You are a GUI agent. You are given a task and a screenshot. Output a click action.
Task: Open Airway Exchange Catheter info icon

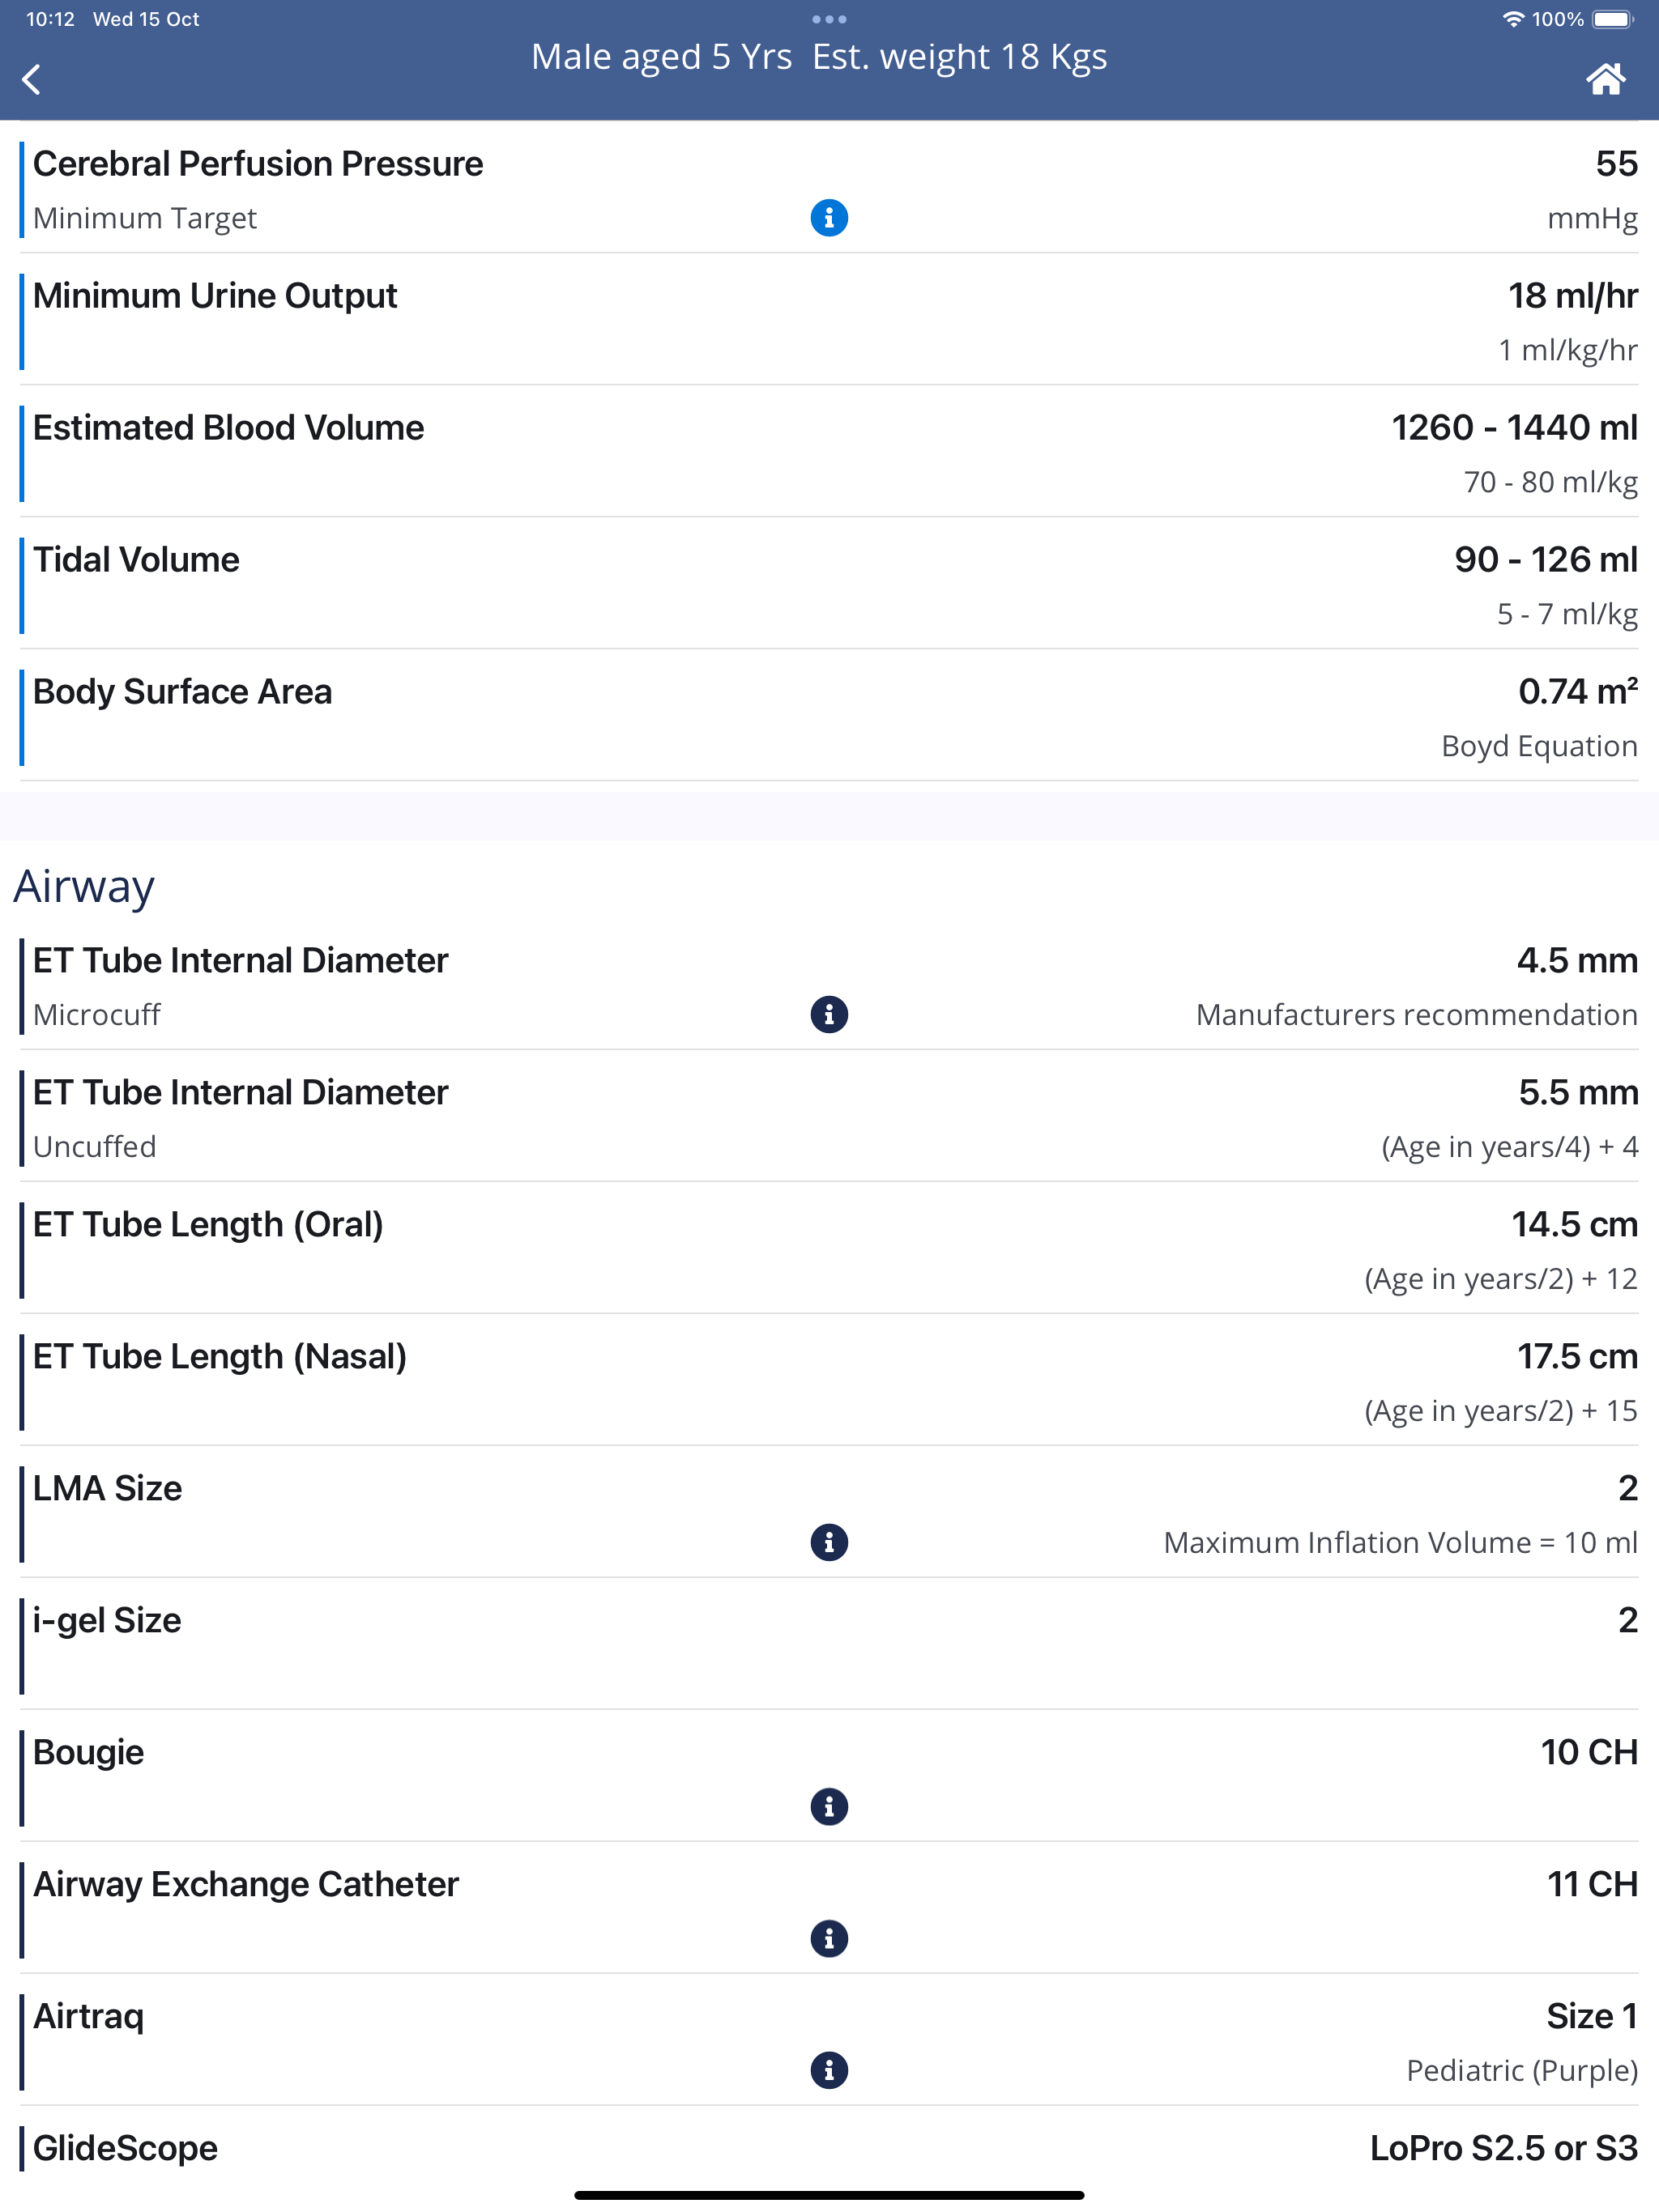click(829, 1938)
